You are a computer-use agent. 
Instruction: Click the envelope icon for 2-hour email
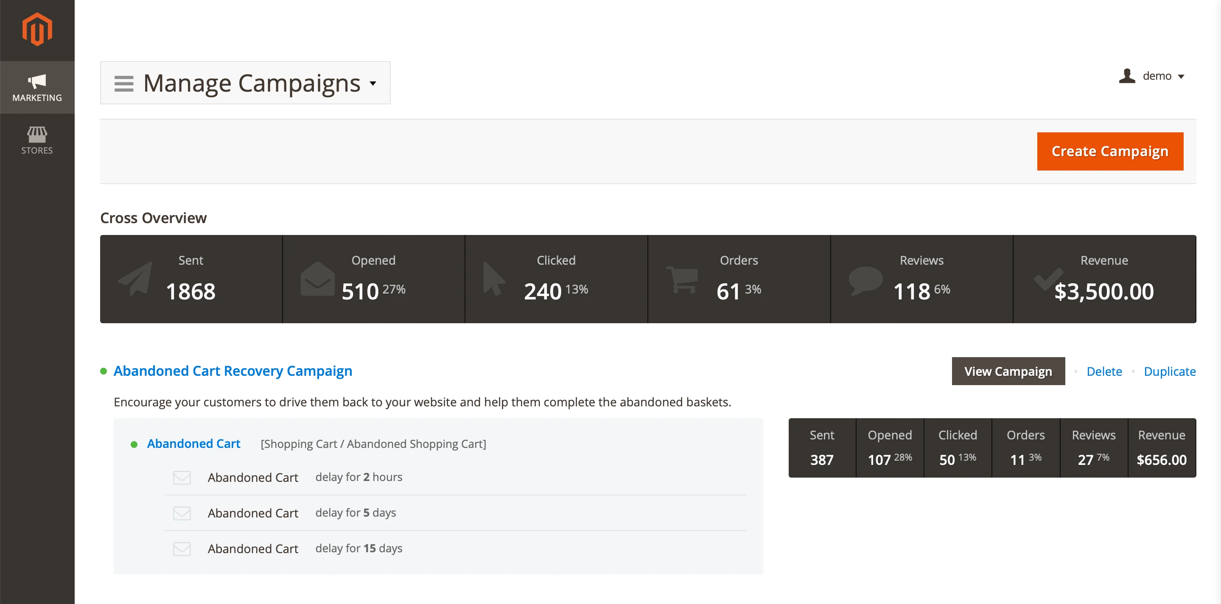tap(182, 477)
